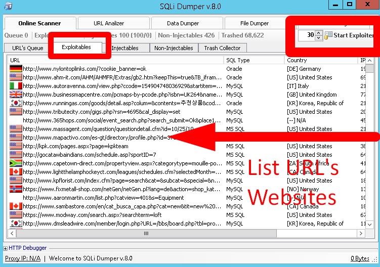Click the US flag beside modway.com
Image resolution: width=380 pixels, height=267 pixels.
16,215
